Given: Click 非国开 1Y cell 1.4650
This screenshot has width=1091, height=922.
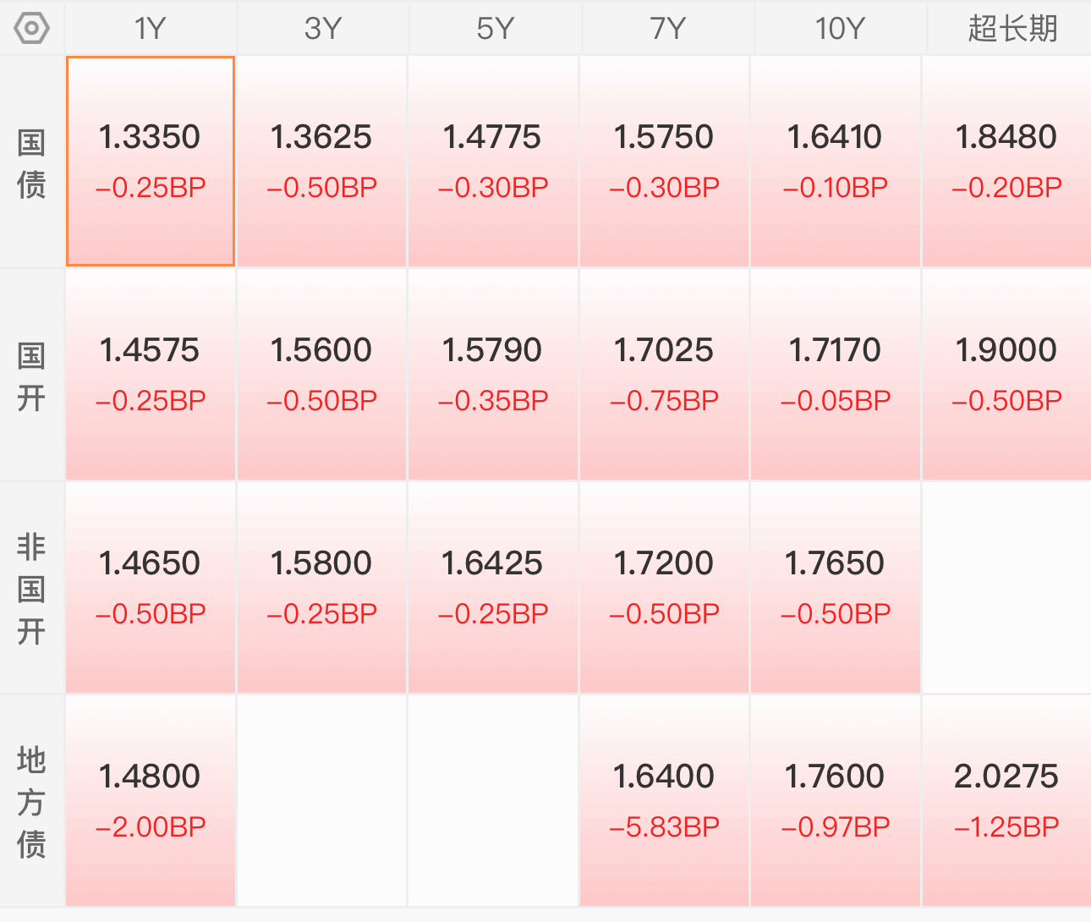Looking at the screenshot, I should pyautogui.click(x=151, y=588).
